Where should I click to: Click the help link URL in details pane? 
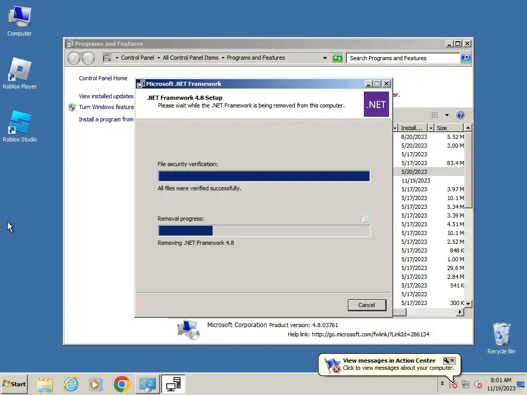point(371,334)
